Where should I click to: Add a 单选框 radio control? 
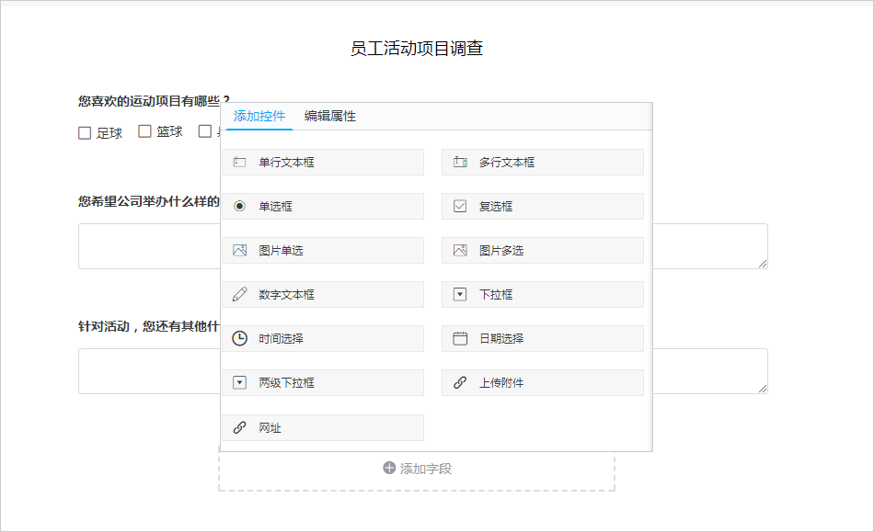click(323, 207)
